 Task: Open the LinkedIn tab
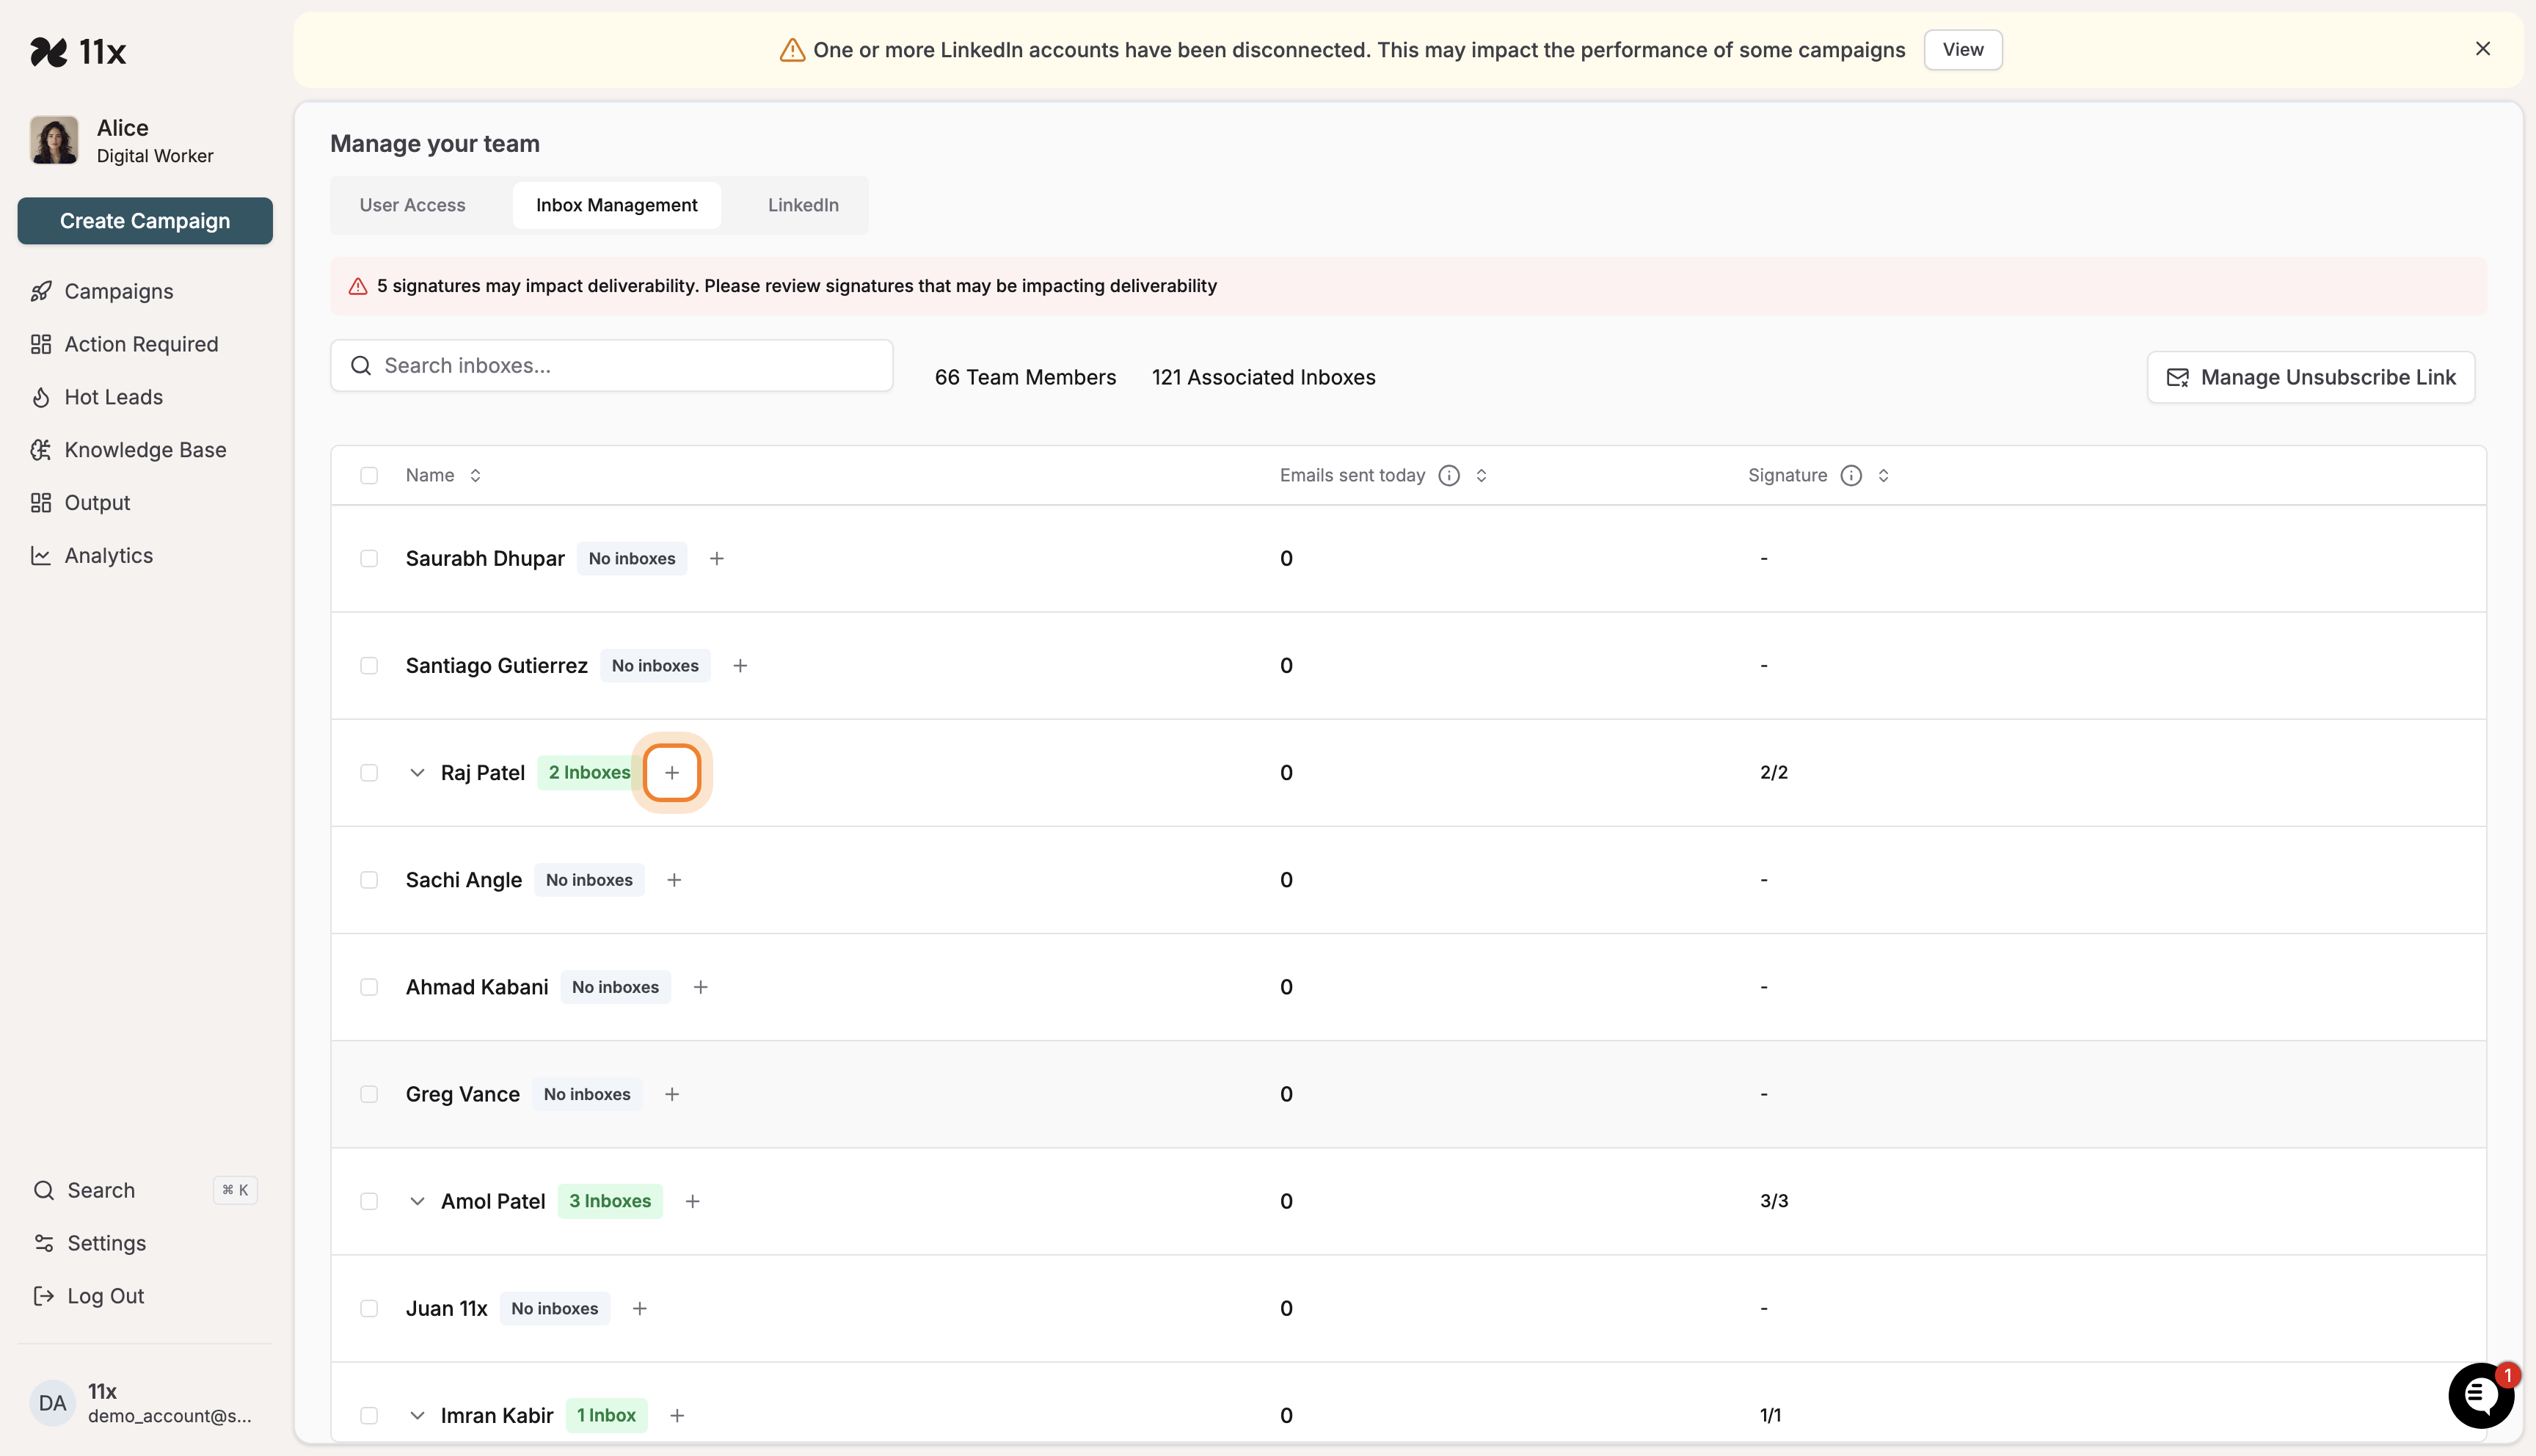click(x=803, y=204)
